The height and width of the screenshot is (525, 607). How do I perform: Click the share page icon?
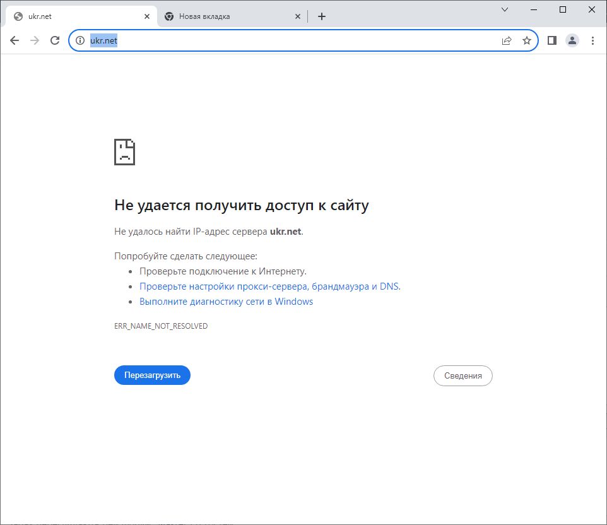(x=506, y=40)
